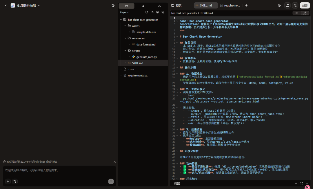Image resolution: width=313 pixels, height=189 pixels.
Task: Click the download project icon
Action: (x=159, y=6)
